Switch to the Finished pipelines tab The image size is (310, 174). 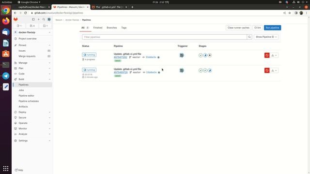point(98,28)
